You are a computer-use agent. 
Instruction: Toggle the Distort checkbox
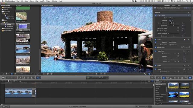156,69
